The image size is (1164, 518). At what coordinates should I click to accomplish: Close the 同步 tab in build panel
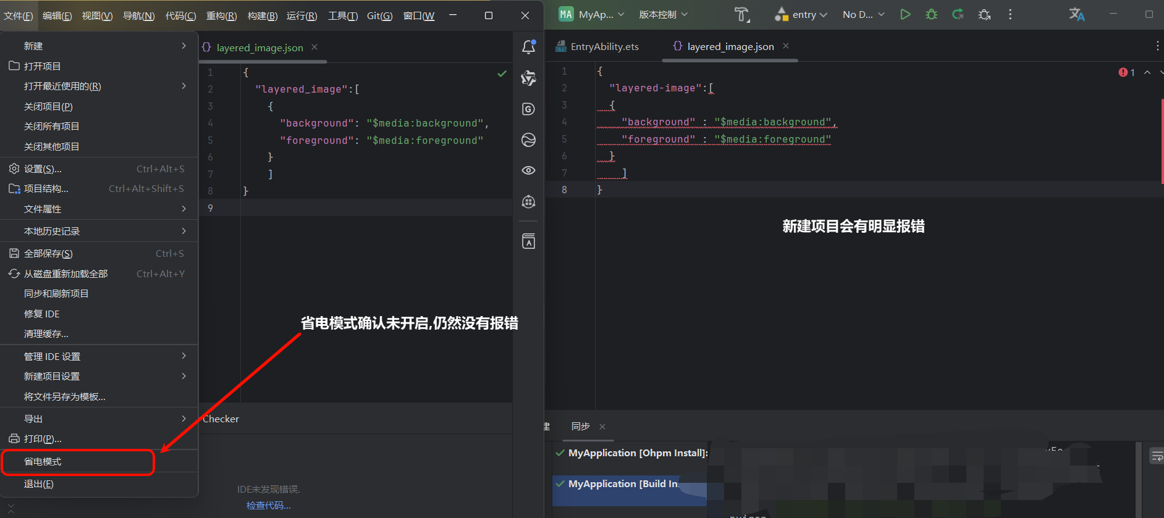602,427
